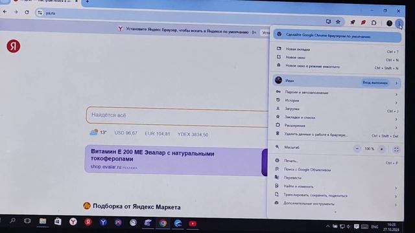
Task: Open shop.evalar.ru link in the ad
Action: 106,167
